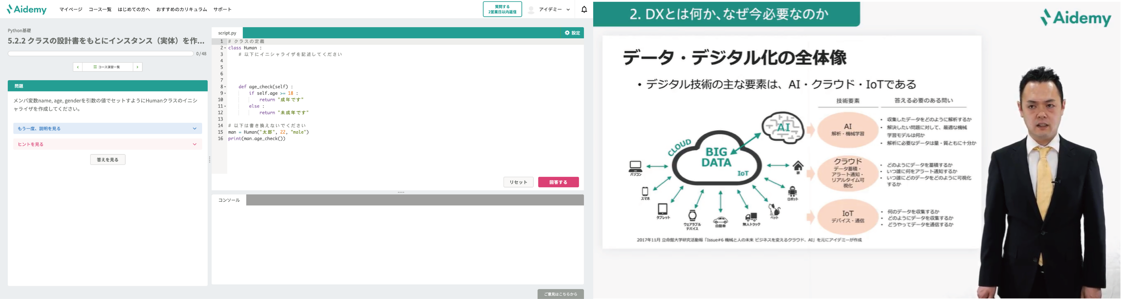Click the previous arrow beside コース演習一覧
Screen dimensions: 1121x299
click(x=77, y=67)
